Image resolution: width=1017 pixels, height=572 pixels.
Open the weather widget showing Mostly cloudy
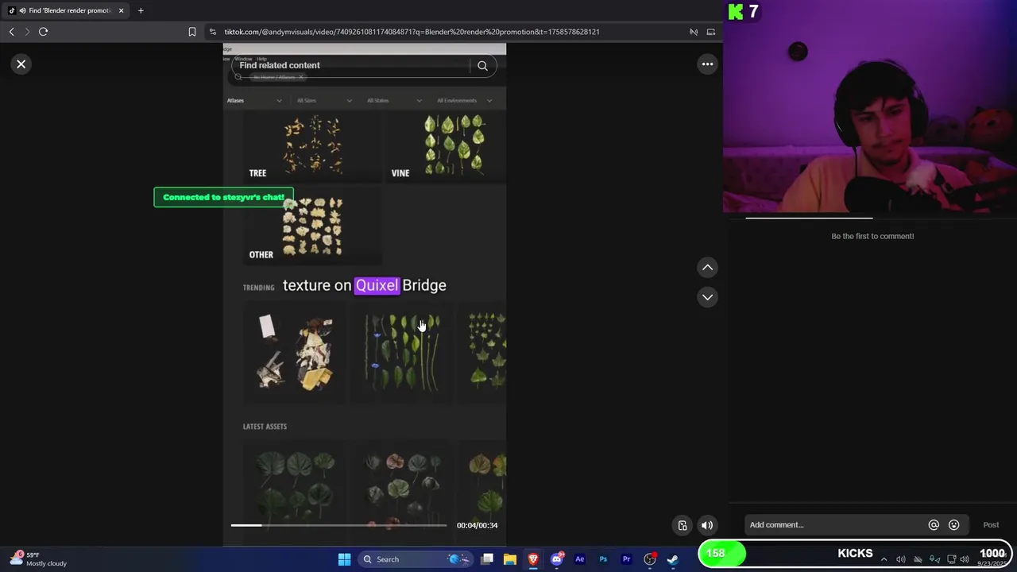pyautogui.click(x=40, y=559)
